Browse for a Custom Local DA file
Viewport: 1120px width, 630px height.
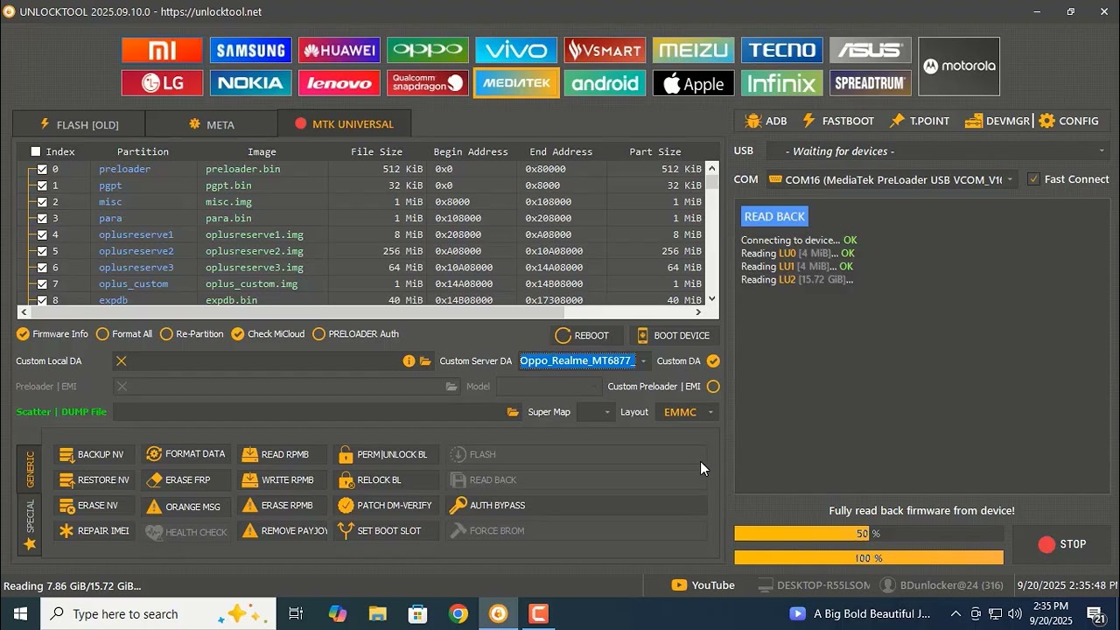click(x=425, y=360)
